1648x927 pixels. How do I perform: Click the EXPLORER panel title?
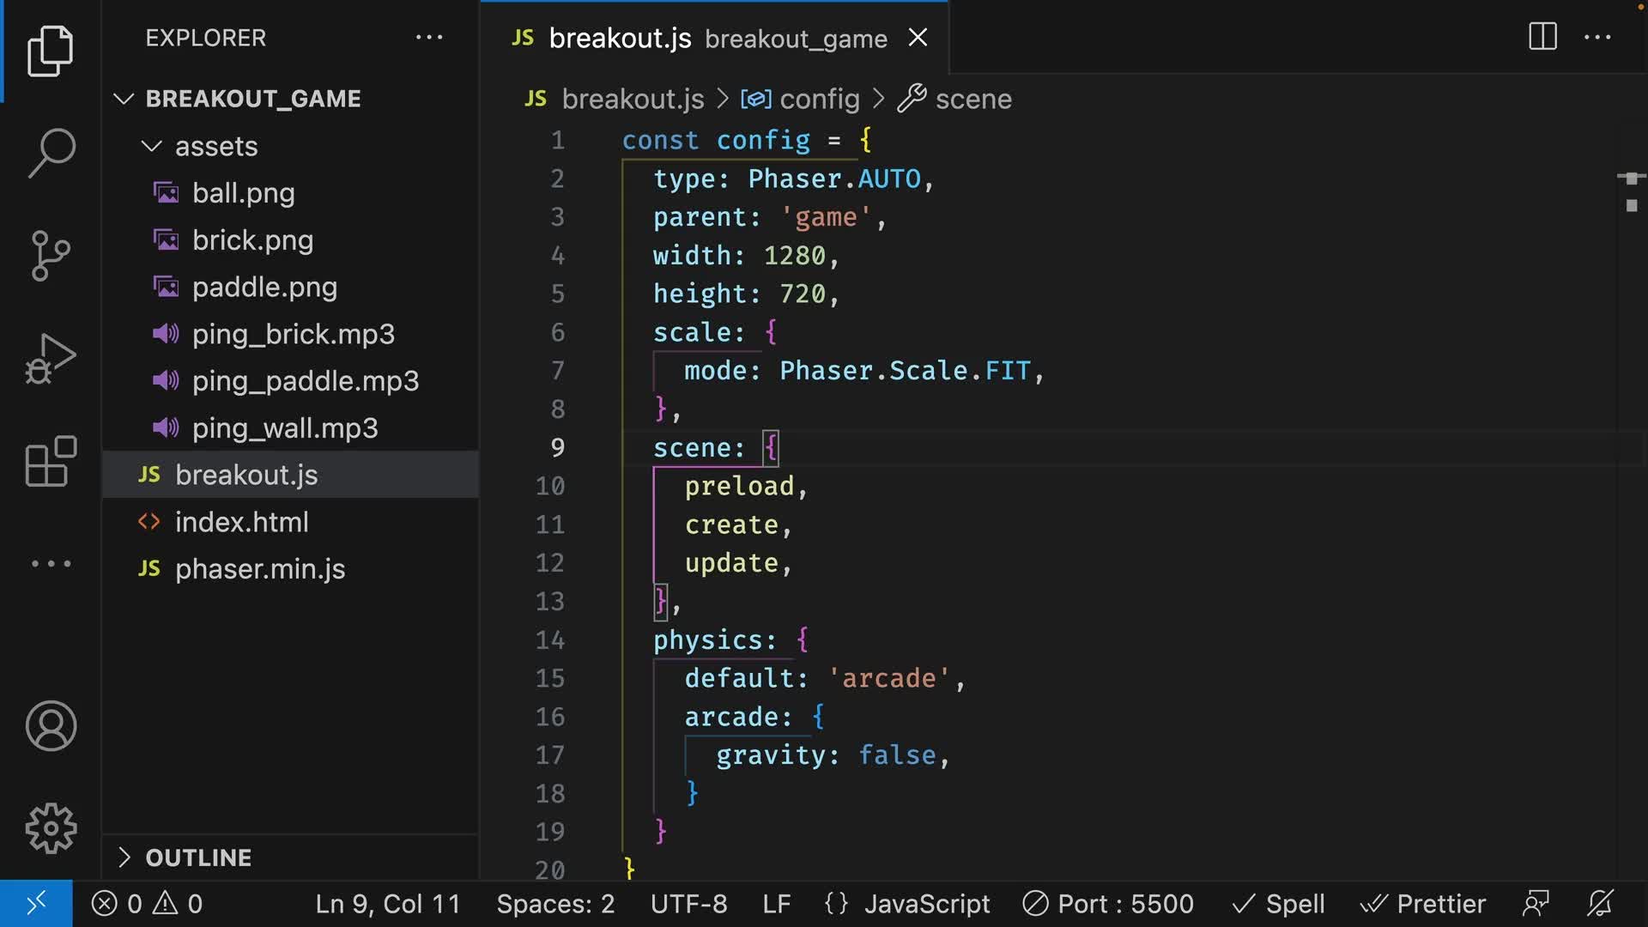205,38
